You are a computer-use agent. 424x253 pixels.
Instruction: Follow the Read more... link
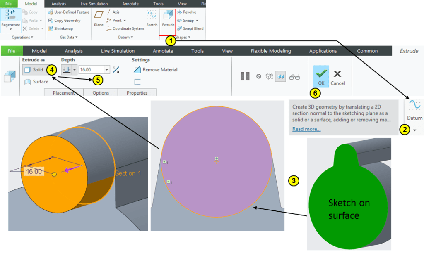click(x=306, y=129)
